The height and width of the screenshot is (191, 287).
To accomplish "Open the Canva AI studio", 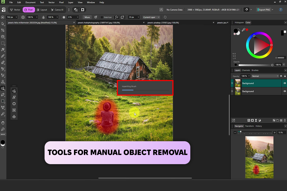I will point(57,10).
